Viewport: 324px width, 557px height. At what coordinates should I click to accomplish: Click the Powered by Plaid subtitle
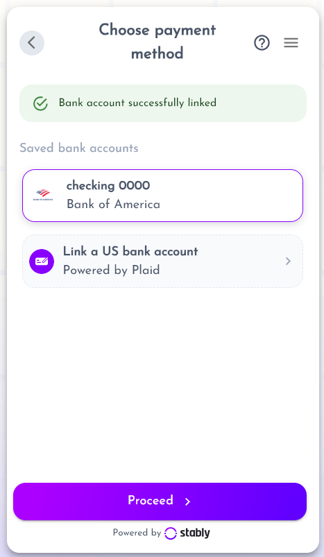click(111, 271)
